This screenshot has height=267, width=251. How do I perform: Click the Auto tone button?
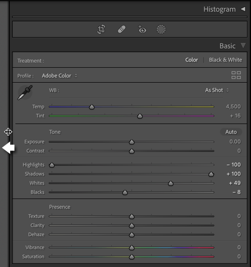tap(231, 132)
